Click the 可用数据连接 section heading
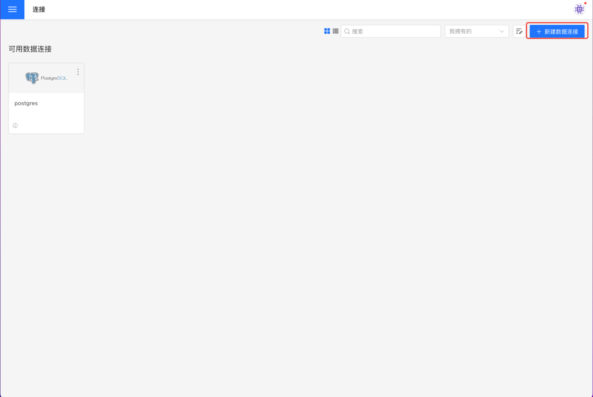Screen dimensions: 593x397 point(30,49)
